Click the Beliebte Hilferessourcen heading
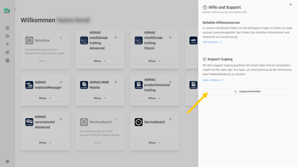 (x=221, y=23)
